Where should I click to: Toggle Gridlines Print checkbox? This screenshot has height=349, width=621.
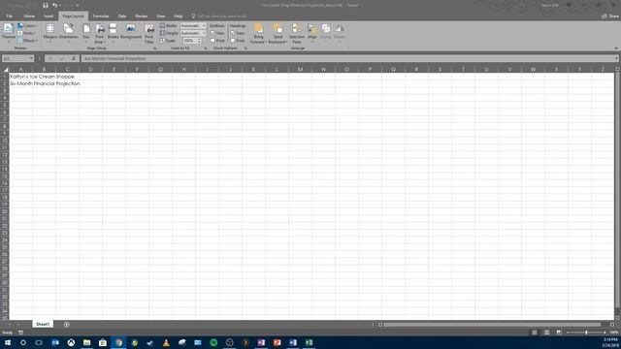(212, 41)
